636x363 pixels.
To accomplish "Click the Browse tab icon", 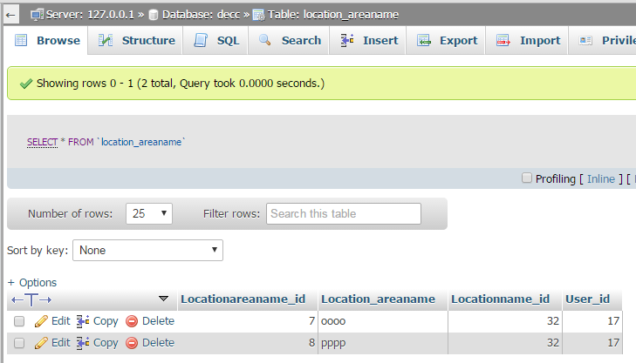I will point(21,40).
